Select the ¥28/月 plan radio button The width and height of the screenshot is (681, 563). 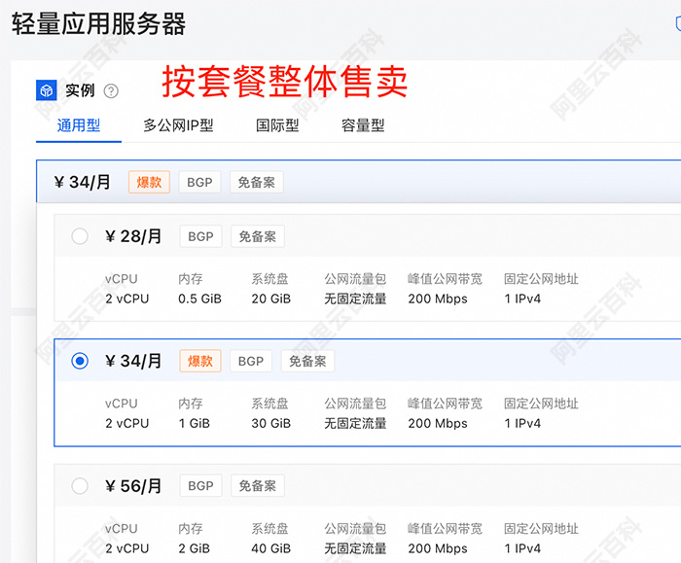(x=80, y=236)
